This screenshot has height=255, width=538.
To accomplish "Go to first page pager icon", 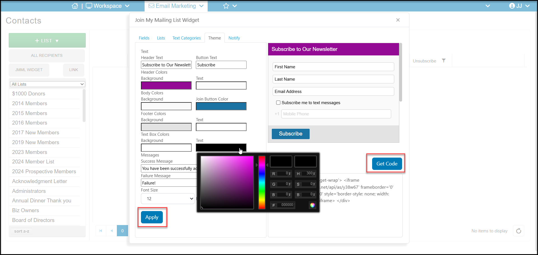I will click(x=101, y=231).
